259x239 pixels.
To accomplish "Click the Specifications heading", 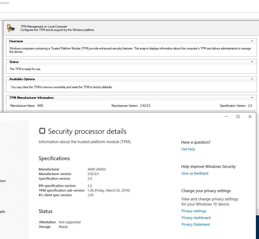I will [x=54, y=158].
